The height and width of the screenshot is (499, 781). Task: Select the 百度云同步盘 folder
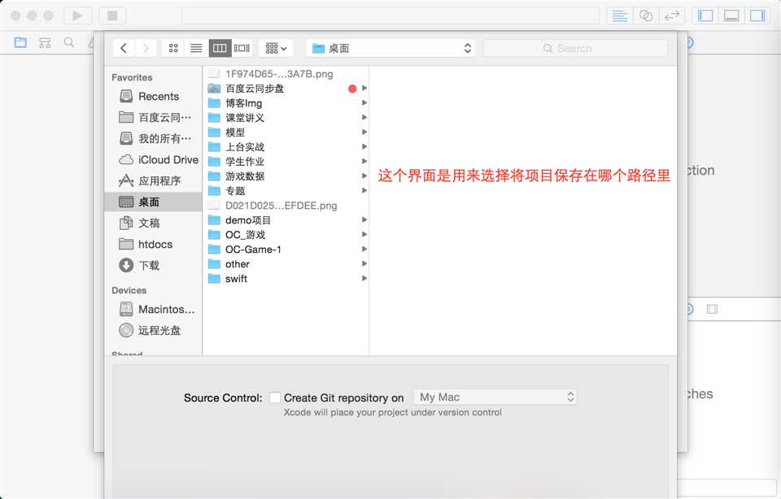[286, 89]
